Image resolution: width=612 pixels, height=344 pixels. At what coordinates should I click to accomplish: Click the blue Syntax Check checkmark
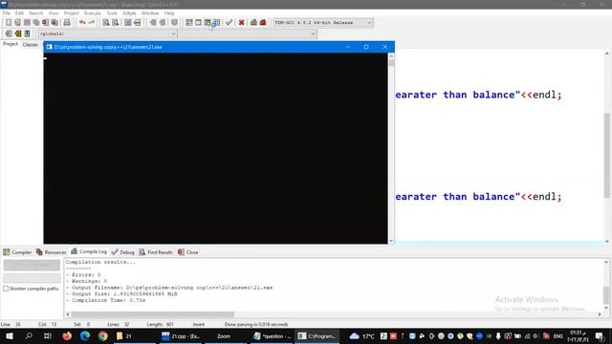229,23
